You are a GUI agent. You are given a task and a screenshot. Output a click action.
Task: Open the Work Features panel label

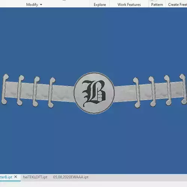(129, 4)
